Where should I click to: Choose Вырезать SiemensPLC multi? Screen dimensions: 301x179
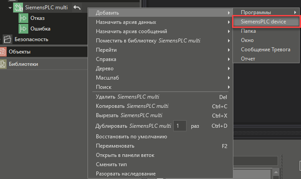click(x=160, y=115)
